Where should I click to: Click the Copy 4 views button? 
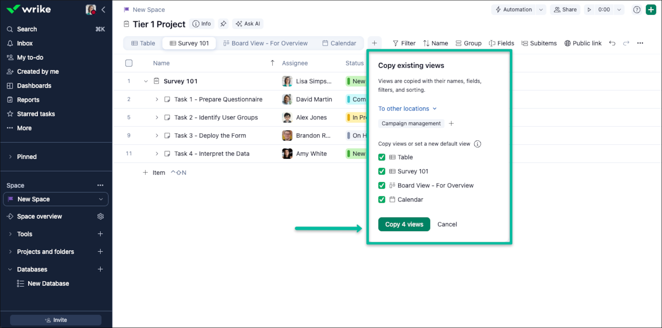404,224
